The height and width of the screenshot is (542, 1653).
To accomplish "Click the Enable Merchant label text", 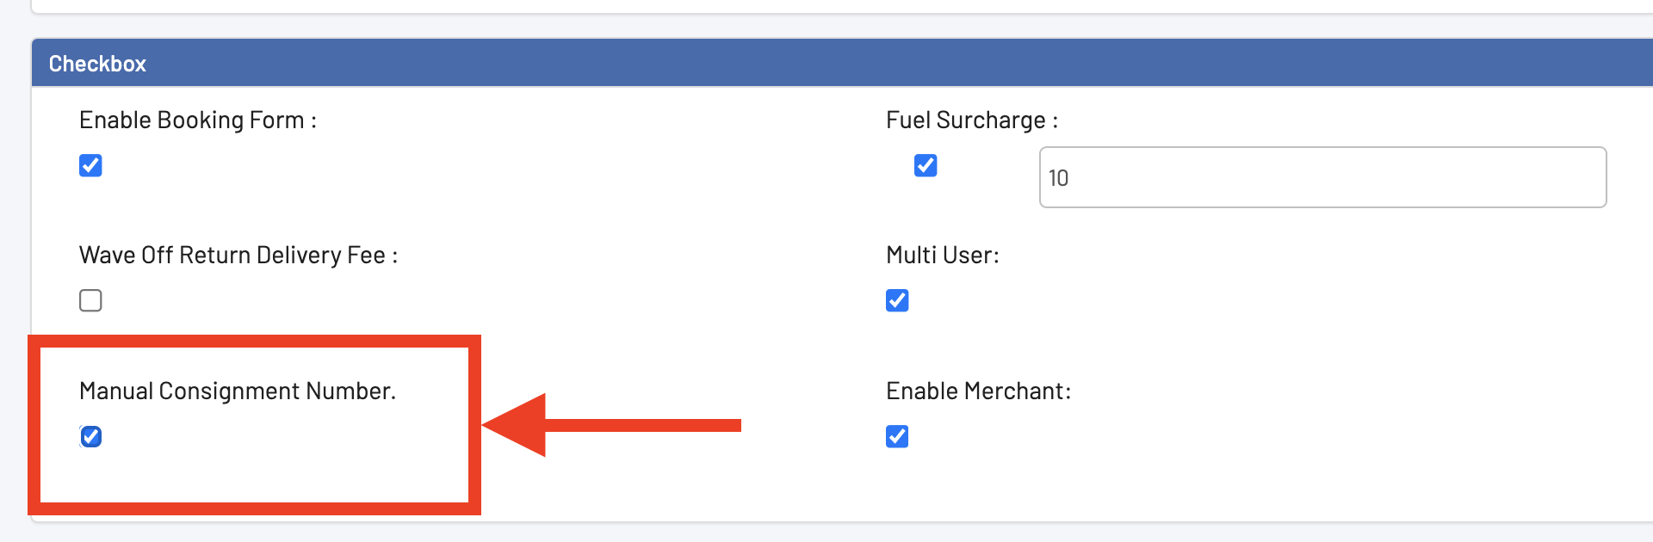I will pos(978,391).
